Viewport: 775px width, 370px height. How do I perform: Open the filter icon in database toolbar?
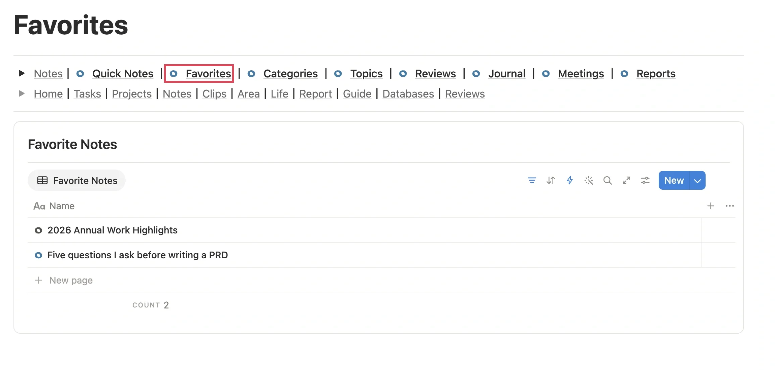[x=532, y=181]
